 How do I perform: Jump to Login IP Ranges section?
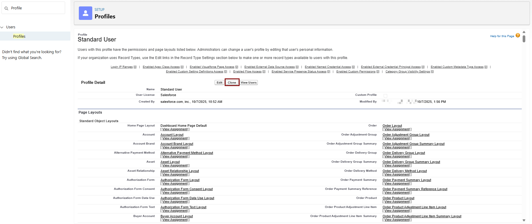121,67
